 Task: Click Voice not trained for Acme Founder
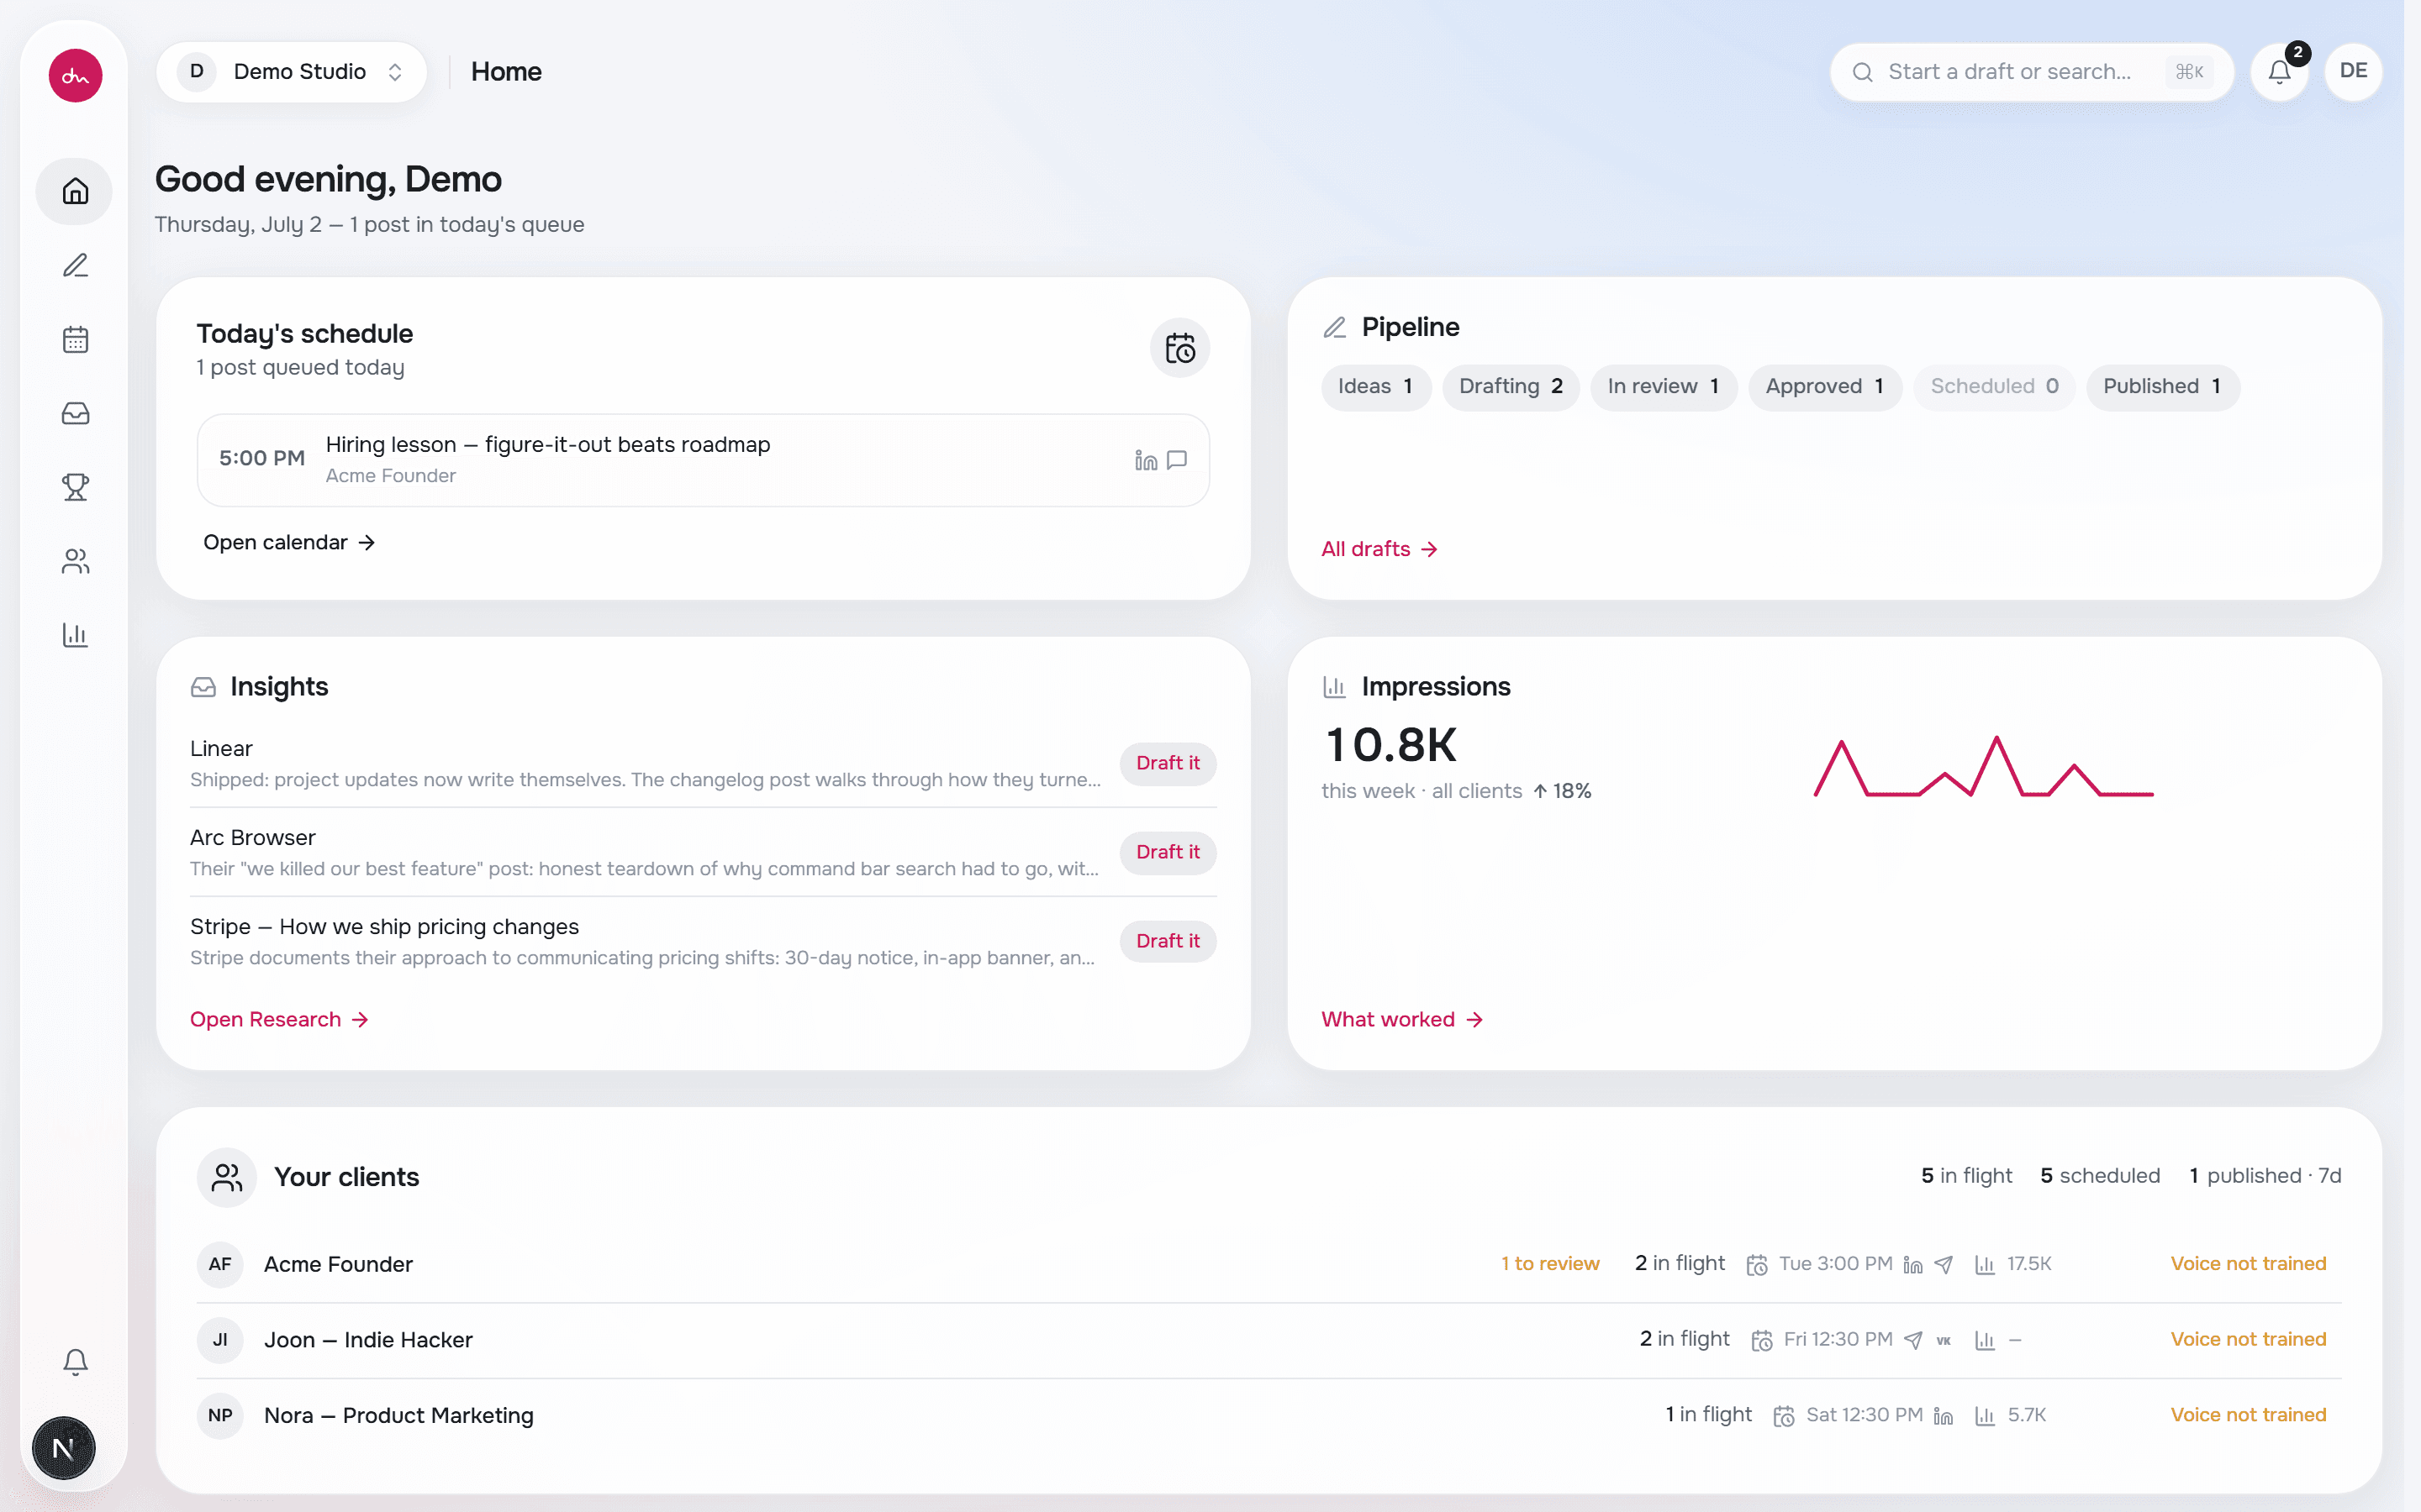point(2248,1264)
